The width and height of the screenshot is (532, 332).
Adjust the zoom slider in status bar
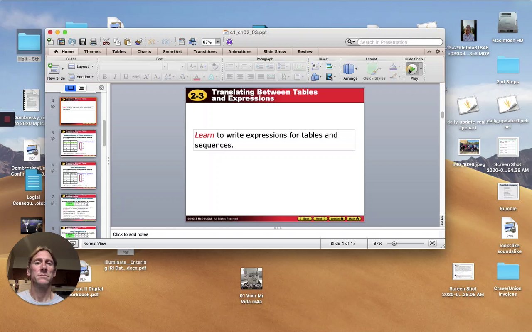click(x=394, y=244)
